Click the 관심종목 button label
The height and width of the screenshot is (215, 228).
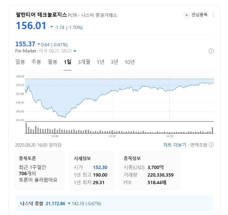(x=199, y=15)
